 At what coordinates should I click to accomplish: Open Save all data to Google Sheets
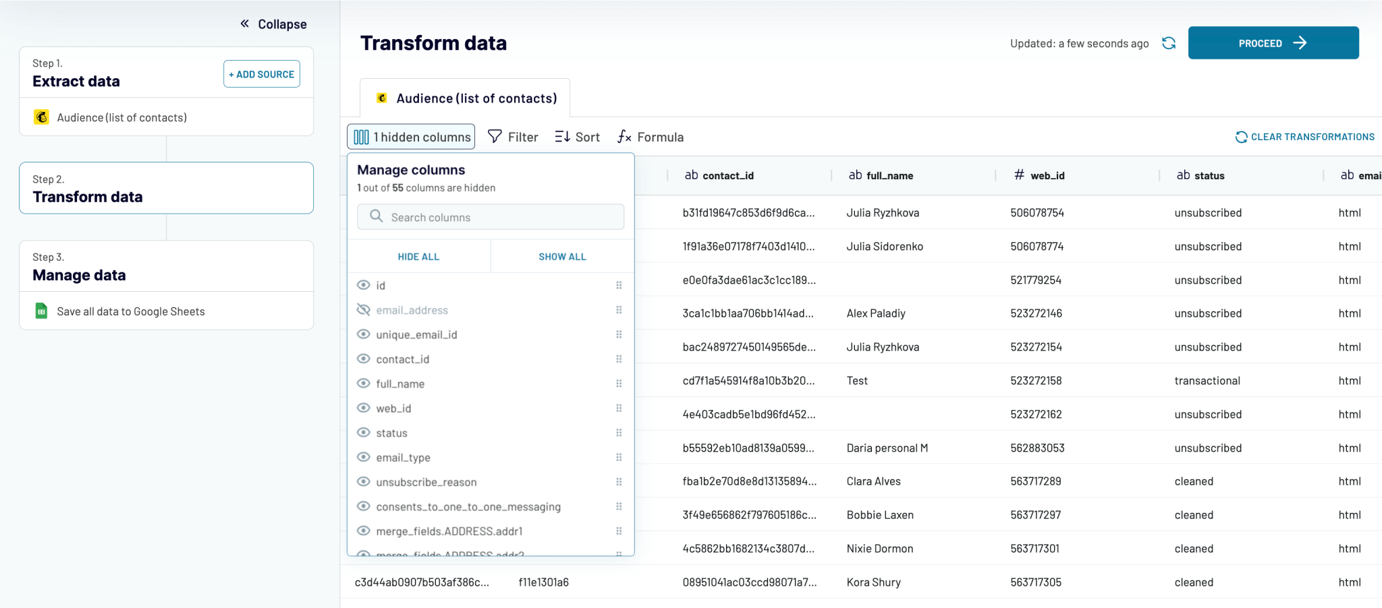[166, 311]
